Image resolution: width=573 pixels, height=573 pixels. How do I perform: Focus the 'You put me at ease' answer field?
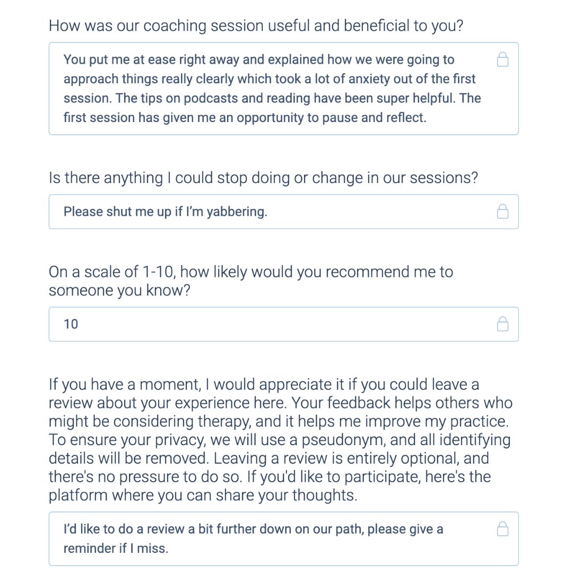[x=283, y=89]
